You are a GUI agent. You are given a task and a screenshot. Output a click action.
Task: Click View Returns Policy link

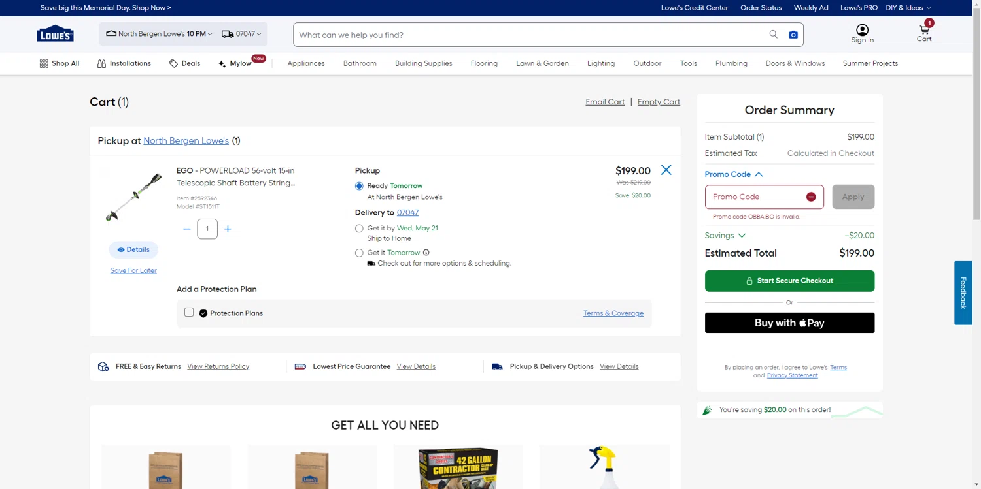(218, 366)
